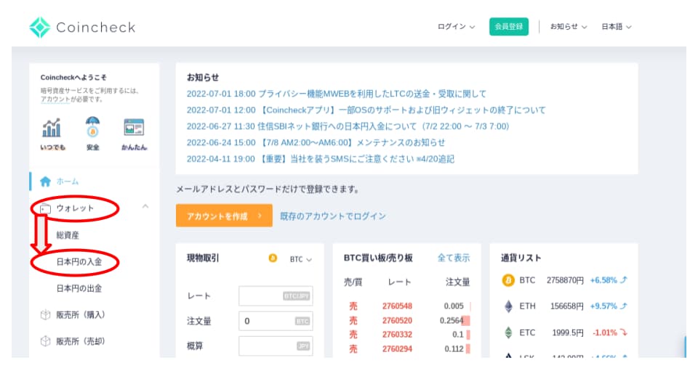Click 全て表示 in the order book
This screenshot has width=698, height=392.
tap(454, 258)
